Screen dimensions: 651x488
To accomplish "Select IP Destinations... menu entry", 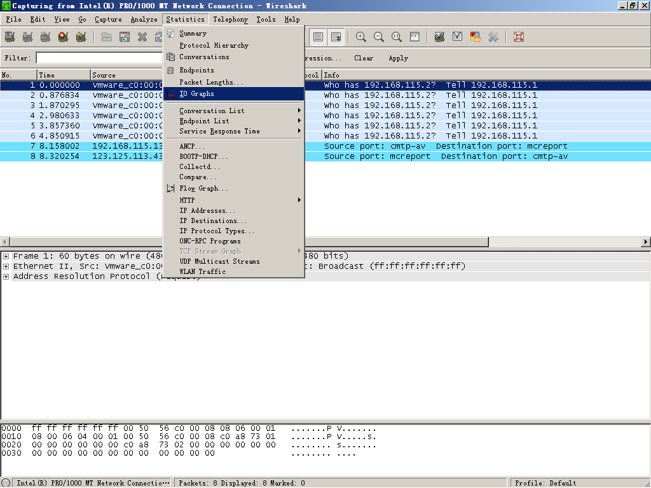I will 234,220.
